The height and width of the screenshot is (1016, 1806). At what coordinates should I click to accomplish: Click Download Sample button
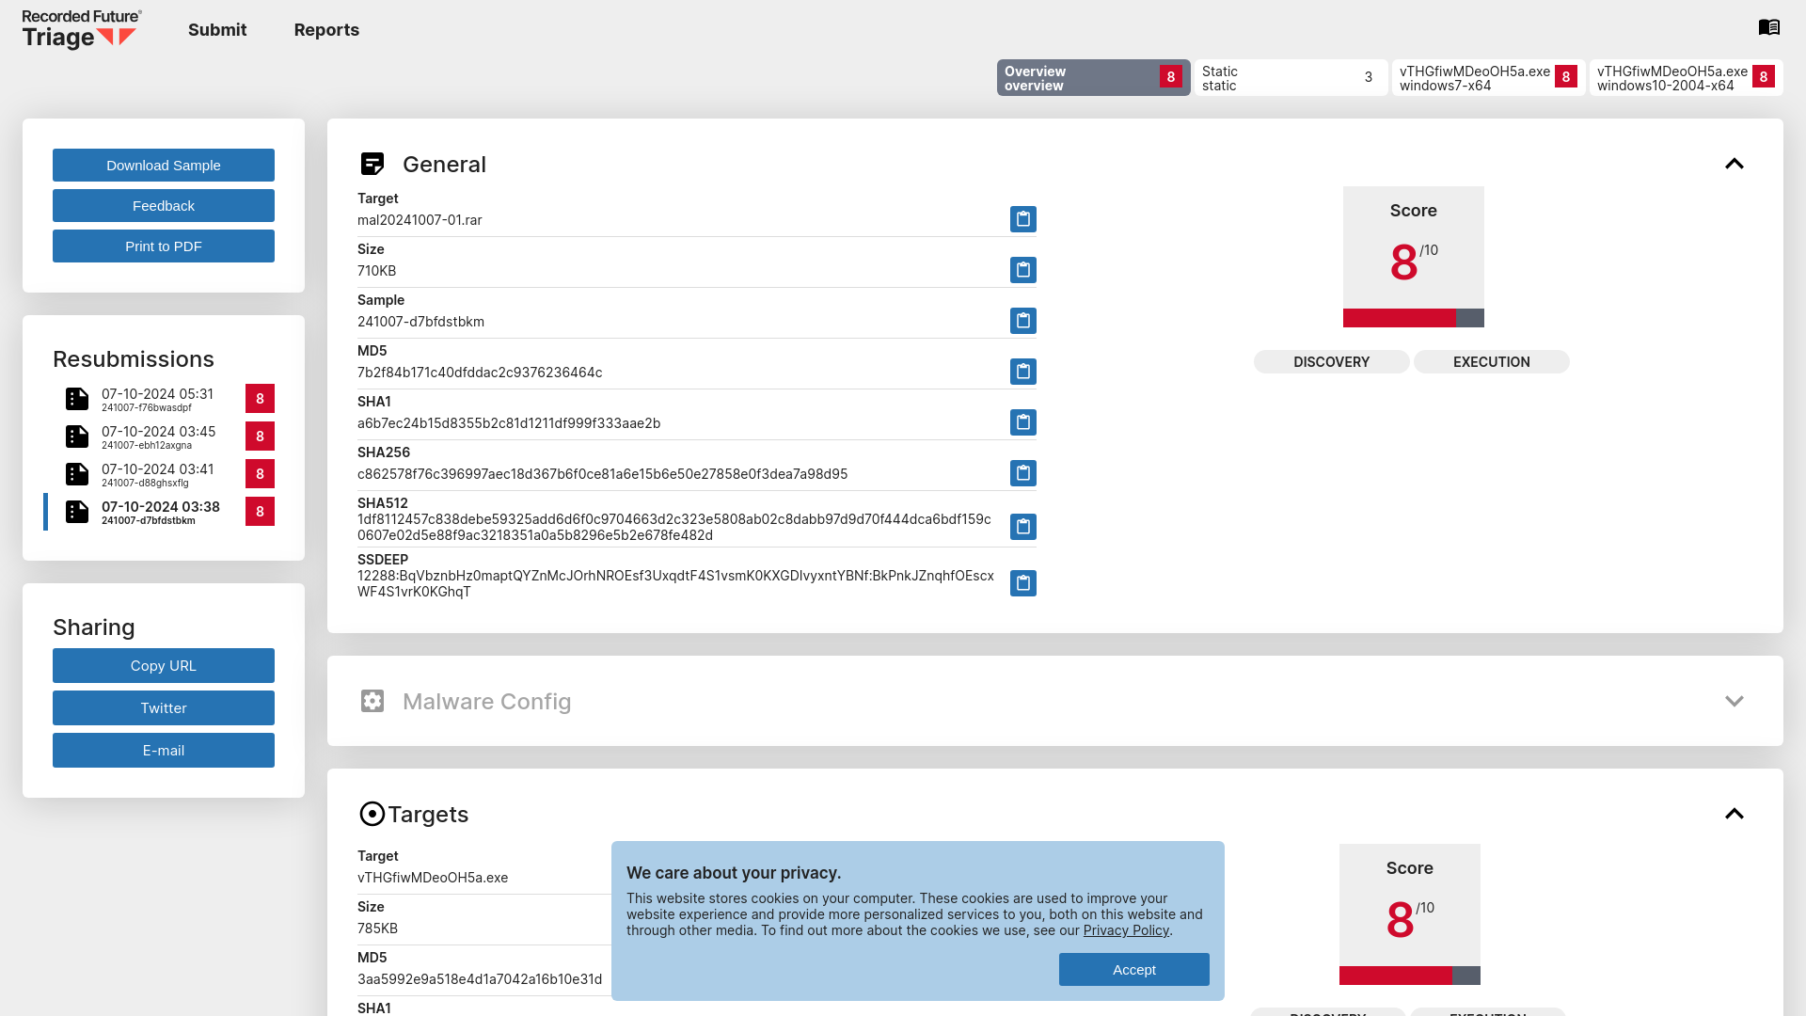pos(164,166)
